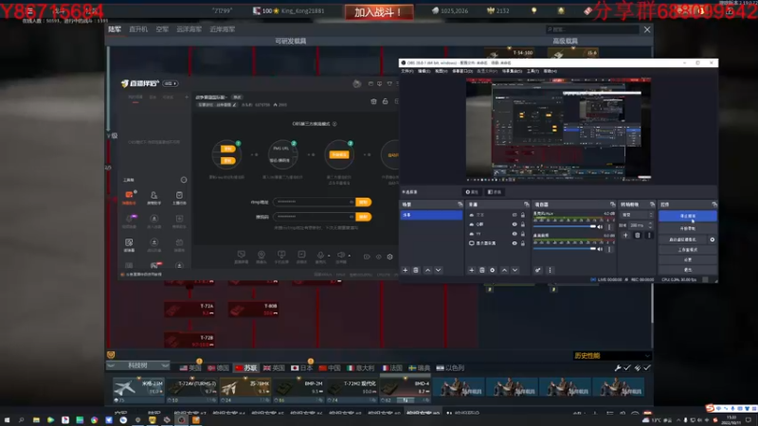The image size is (758, 426).
Task: Open source properties gear in OBS sources panel
Action: click(493, 270)
